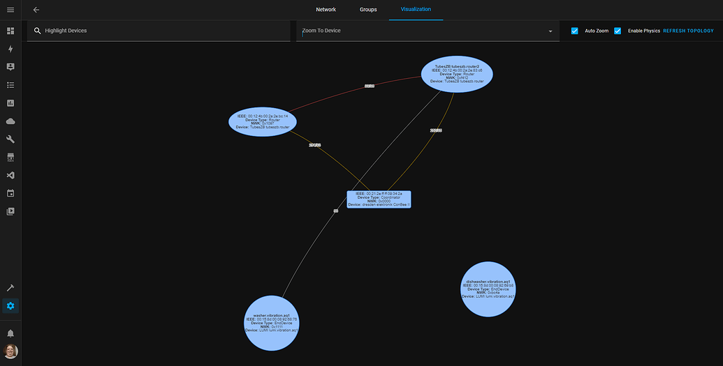Select the Visualization tab
Screen dimensions: 723x366
pyautogui.click(x=416, y=10)
